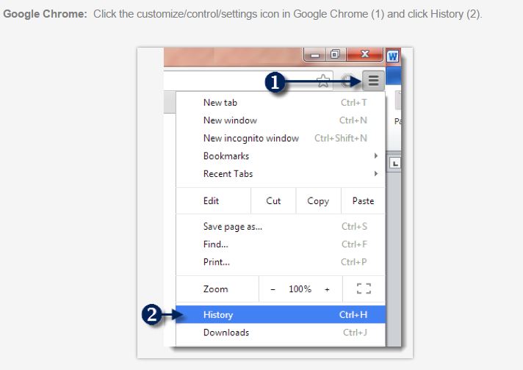Image resolution: width=523 pixels, height=370 pixels.
Task: Click Cut in the Edit row
Action: (x=273, y=201)
